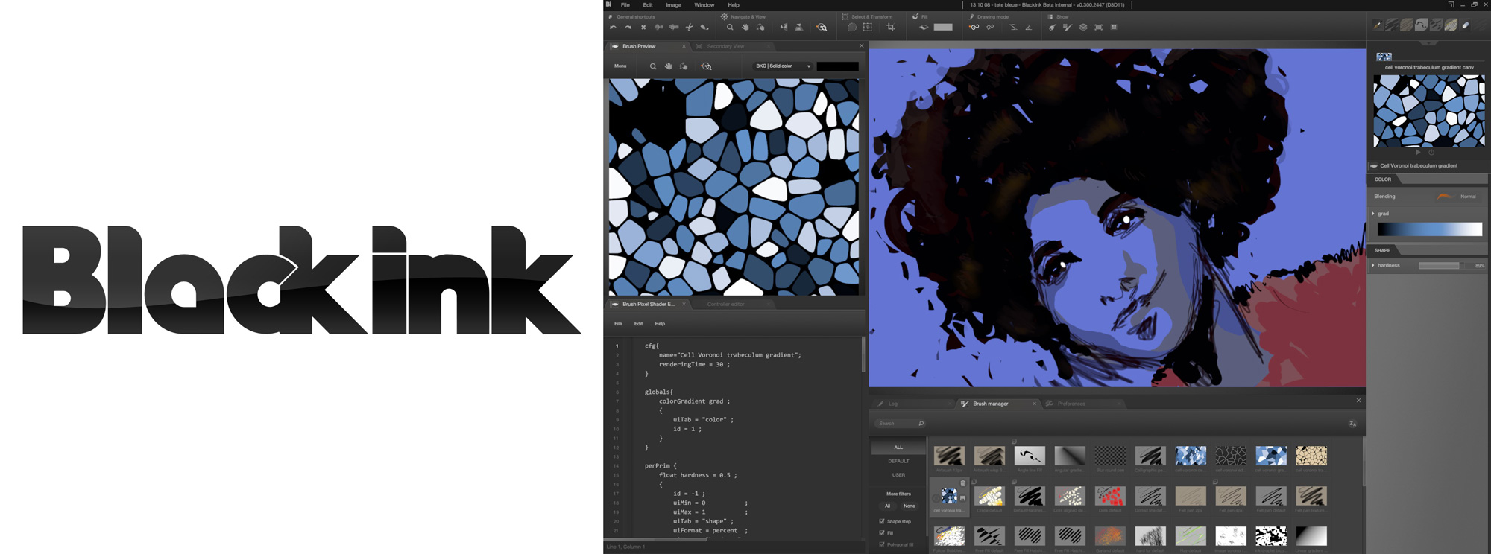Toggle the Shape step filter checkbox
This screenshot has width=1491, height=554.
pyautogui.click(x=882, y=521)
